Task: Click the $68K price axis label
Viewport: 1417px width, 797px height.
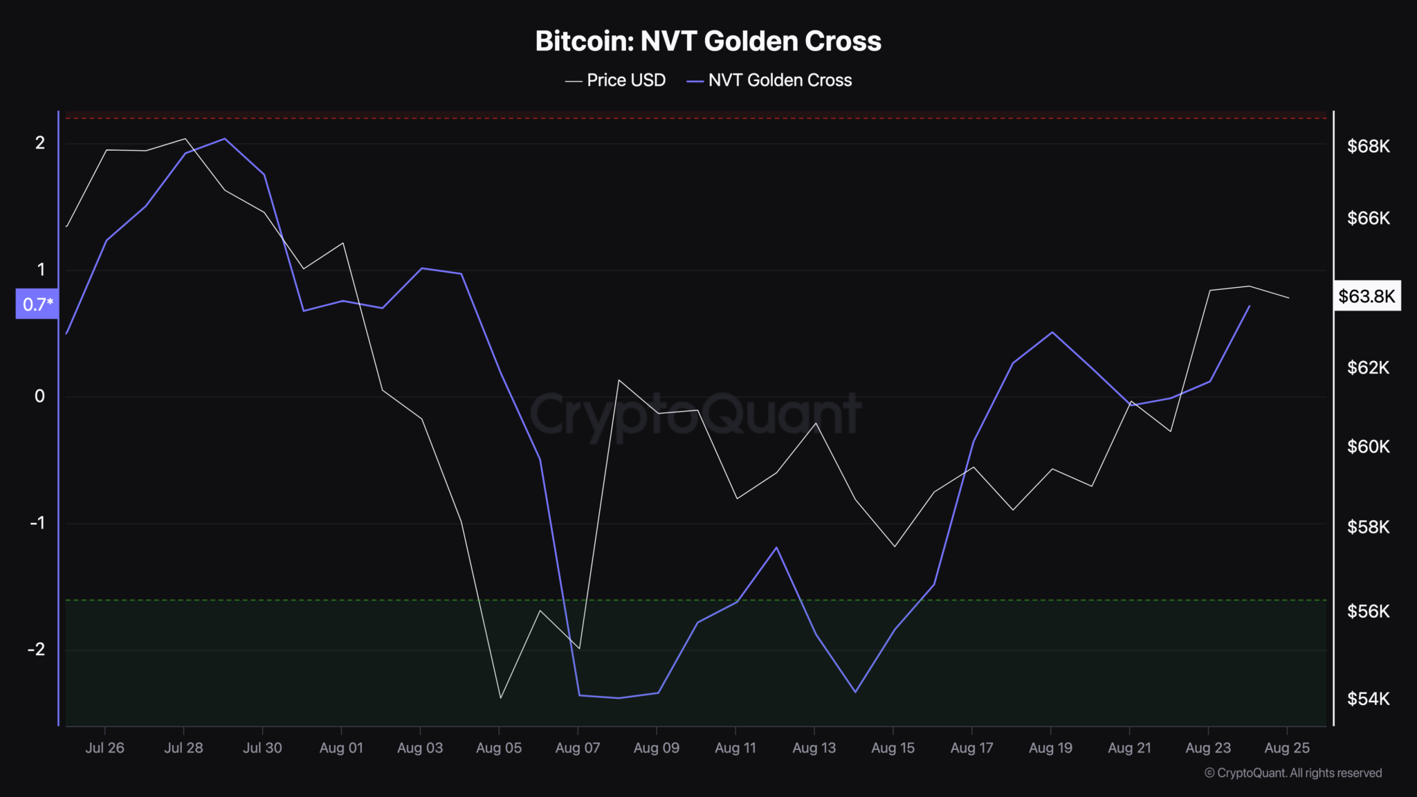Action: pyautogui.click(x=1368, y=146)
